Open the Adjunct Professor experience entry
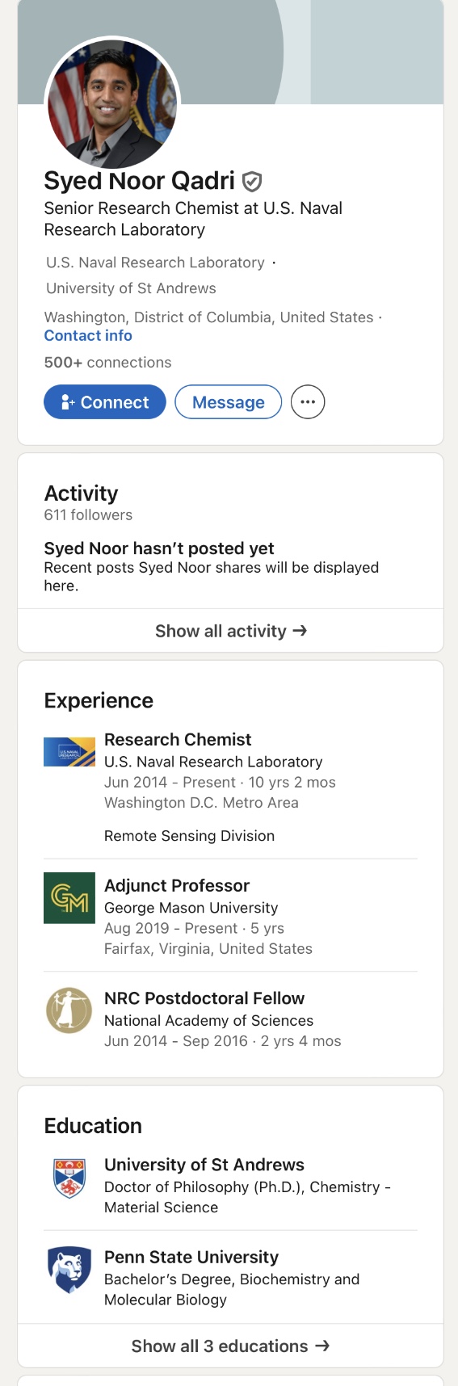This screenshot has height=1386, width=458. 231,917
